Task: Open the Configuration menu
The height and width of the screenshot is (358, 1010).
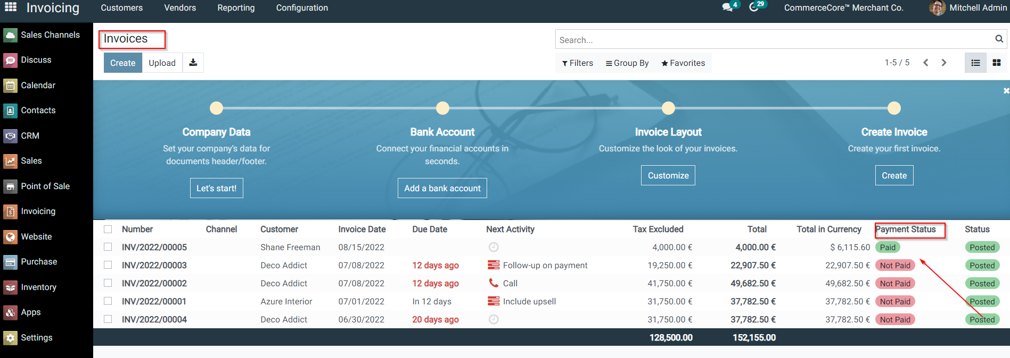Action: (302, 7)
